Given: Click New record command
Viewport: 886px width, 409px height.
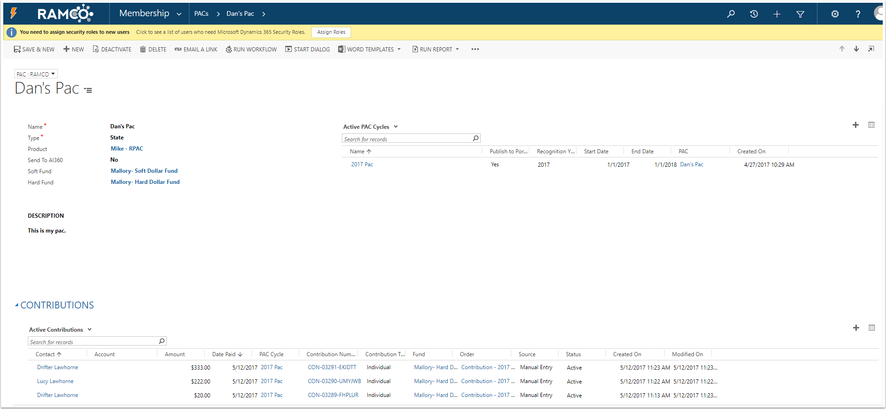Looking at the screenshot, I should pos(74,49).
